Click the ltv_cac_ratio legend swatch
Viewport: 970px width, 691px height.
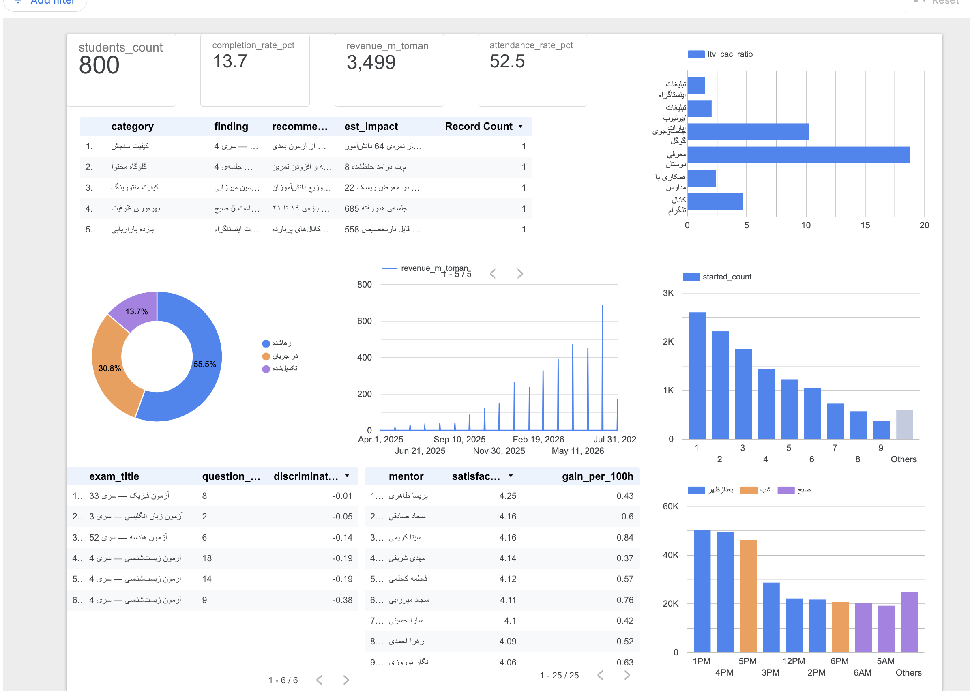(696, 54)
